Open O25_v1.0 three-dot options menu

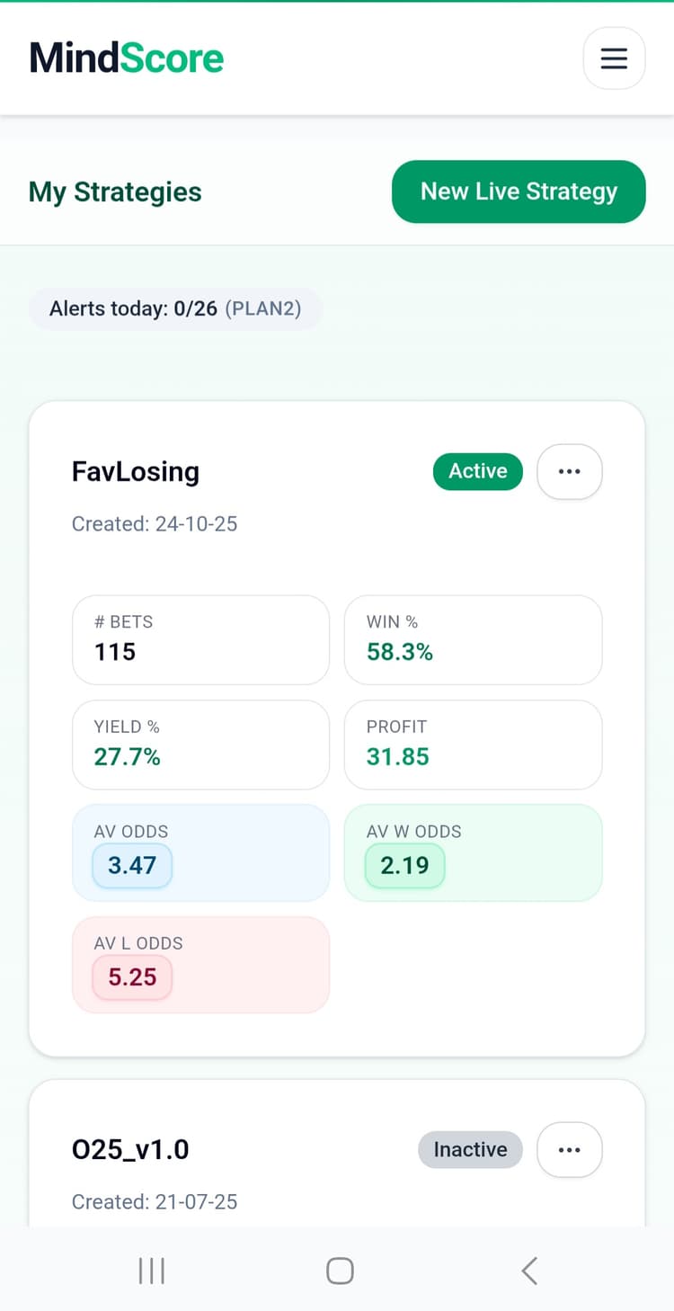[x=569, y=1149]
